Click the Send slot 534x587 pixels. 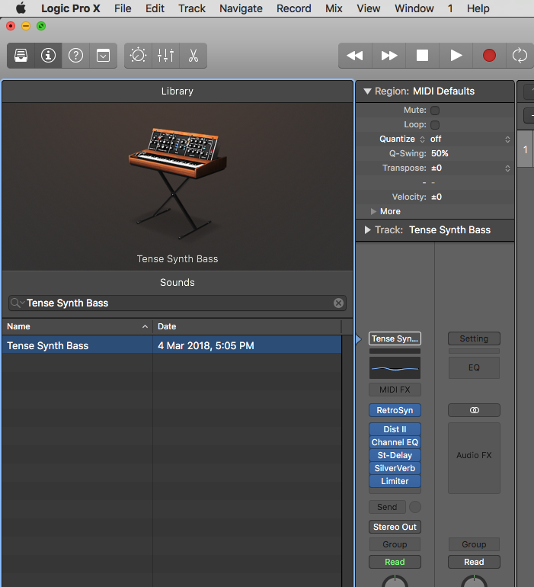click(387, 507)
